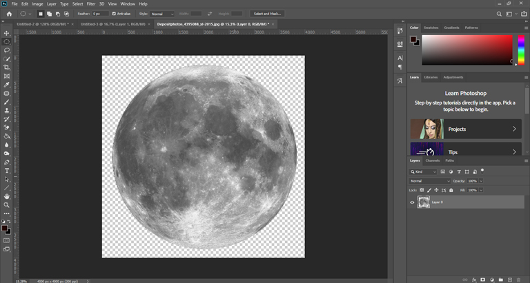This screenshot has height=283, width=530.
Task: Select the Crop tool
Action: coord(7,67)
